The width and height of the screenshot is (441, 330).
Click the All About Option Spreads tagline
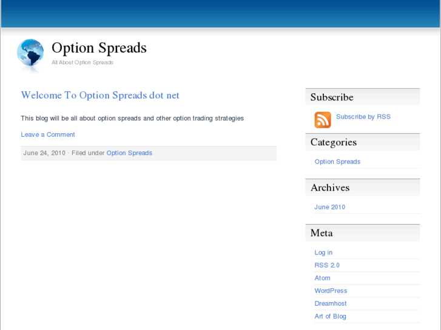82,62
